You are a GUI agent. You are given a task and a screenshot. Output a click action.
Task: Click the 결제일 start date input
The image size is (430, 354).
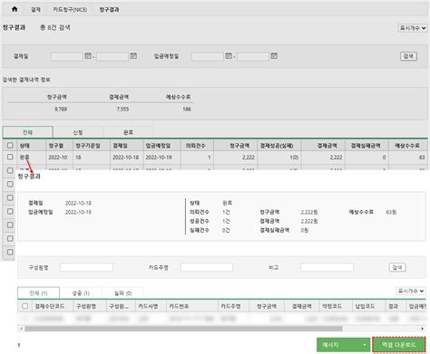(67, 56)
